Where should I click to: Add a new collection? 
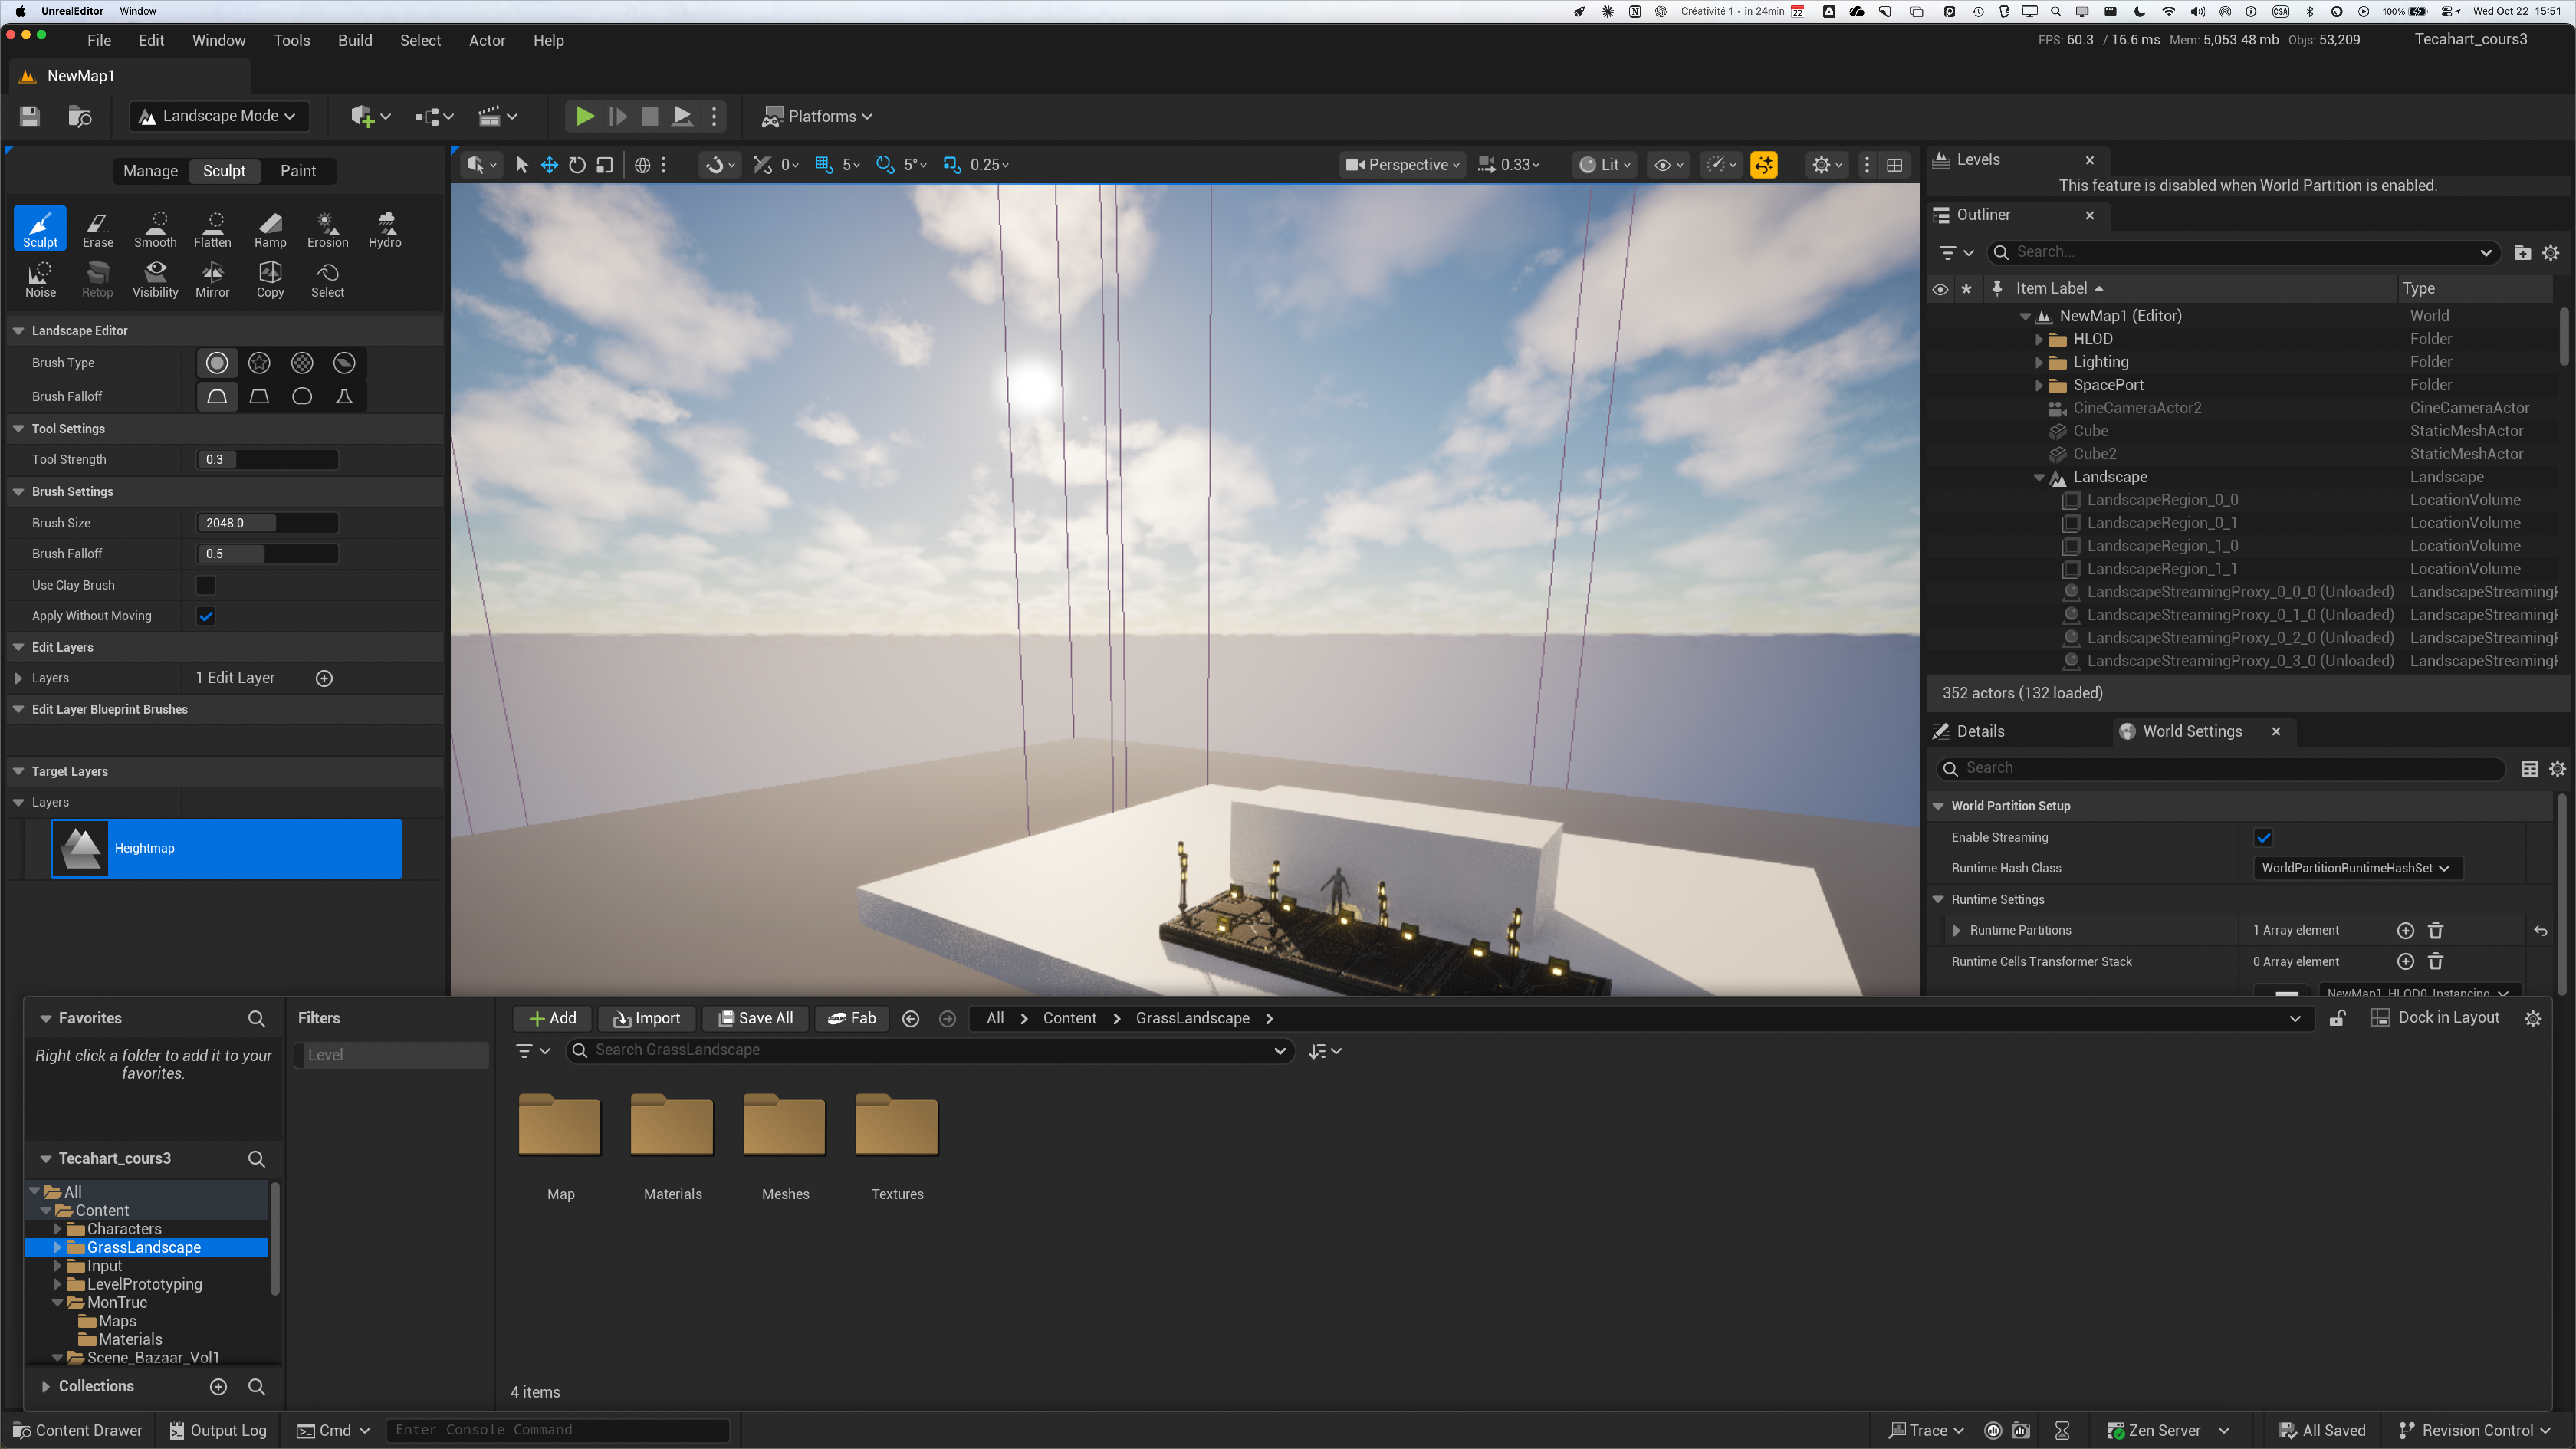pos(218,1386)
